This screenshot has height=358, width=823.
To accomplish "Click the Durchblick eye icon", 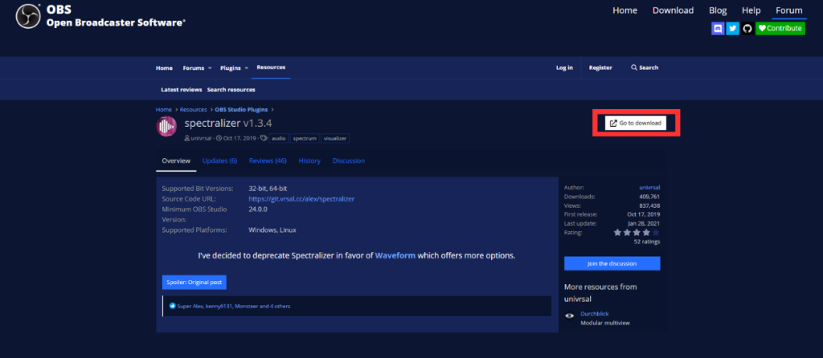I will click(570, 315).
